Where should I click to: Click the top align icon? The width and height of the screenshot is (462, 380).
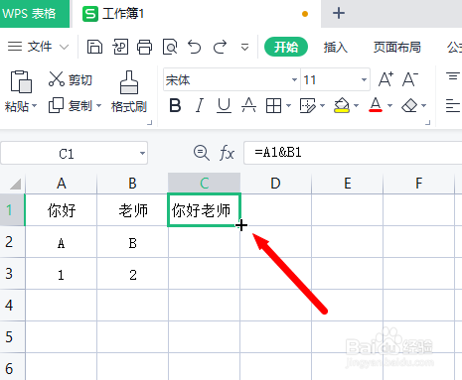coord(453,76)
